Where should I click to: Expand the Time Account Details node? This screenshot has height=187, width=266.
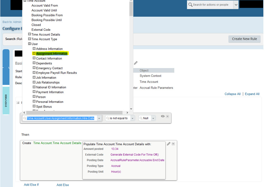coord(29,34)
